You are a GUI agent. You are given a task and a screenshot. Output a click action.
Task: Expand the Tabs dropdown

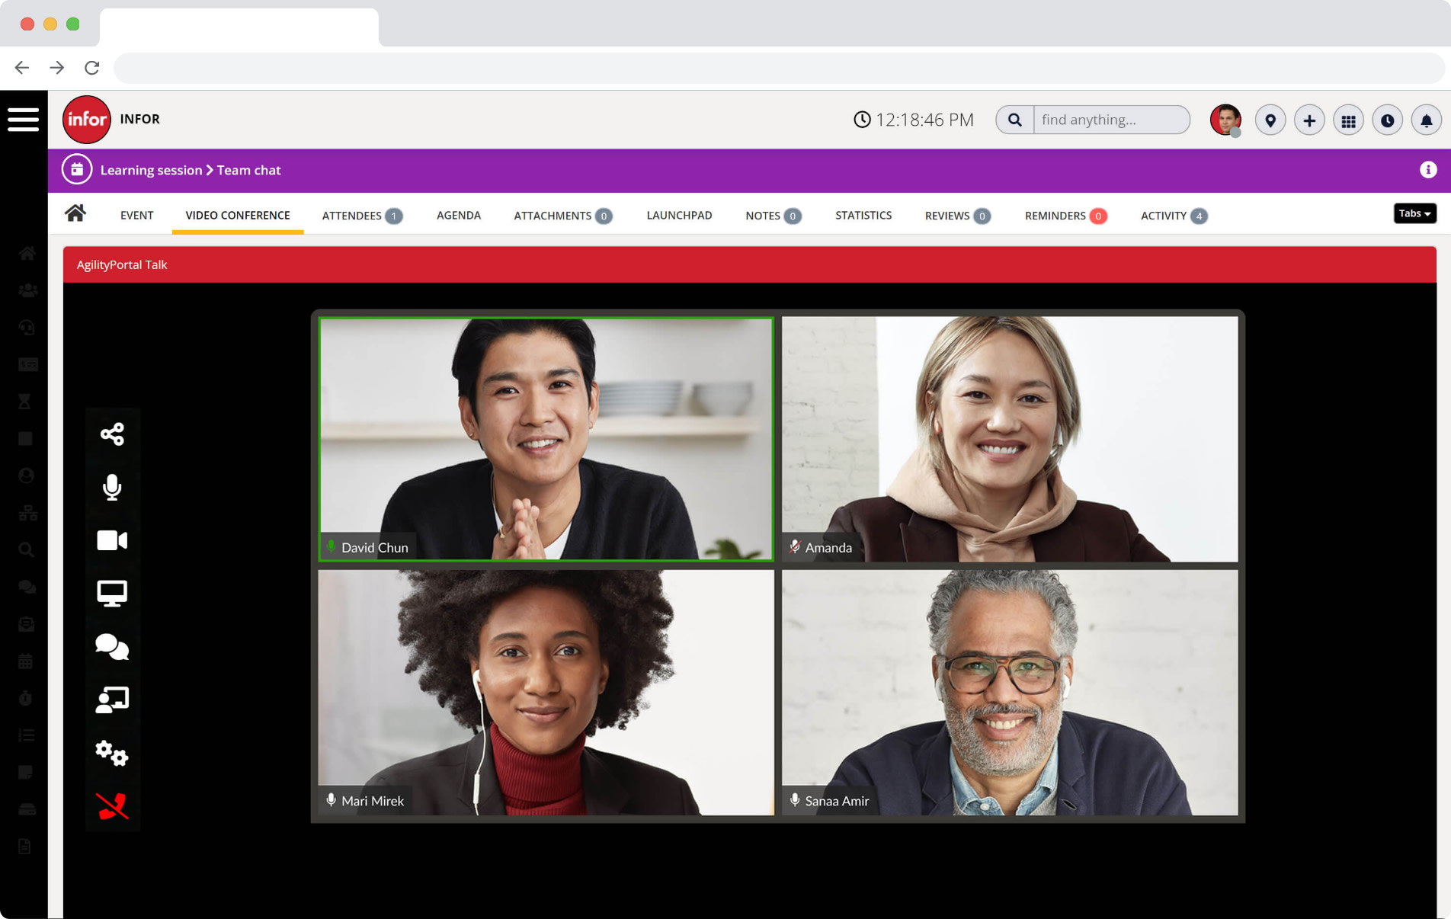tap(1414, 213)
